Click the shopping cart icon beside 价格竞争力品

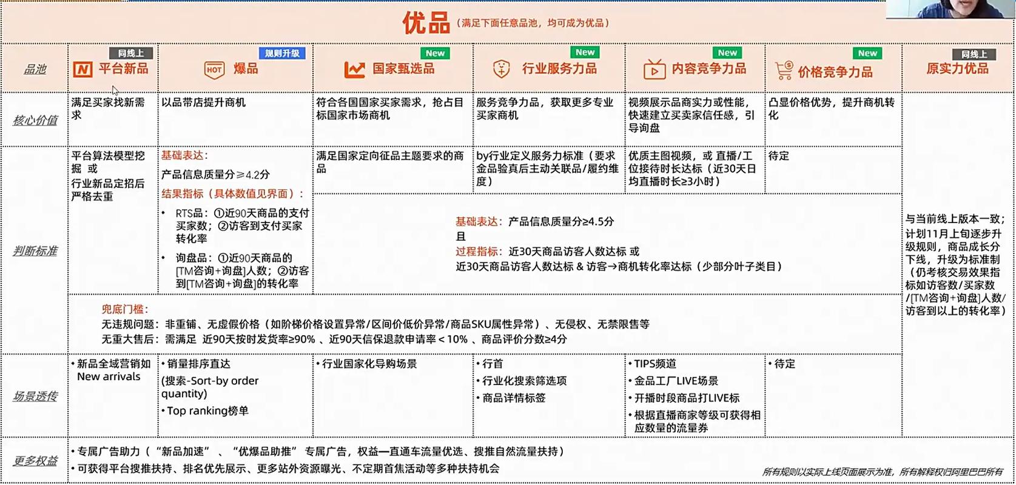click(784, 70)
